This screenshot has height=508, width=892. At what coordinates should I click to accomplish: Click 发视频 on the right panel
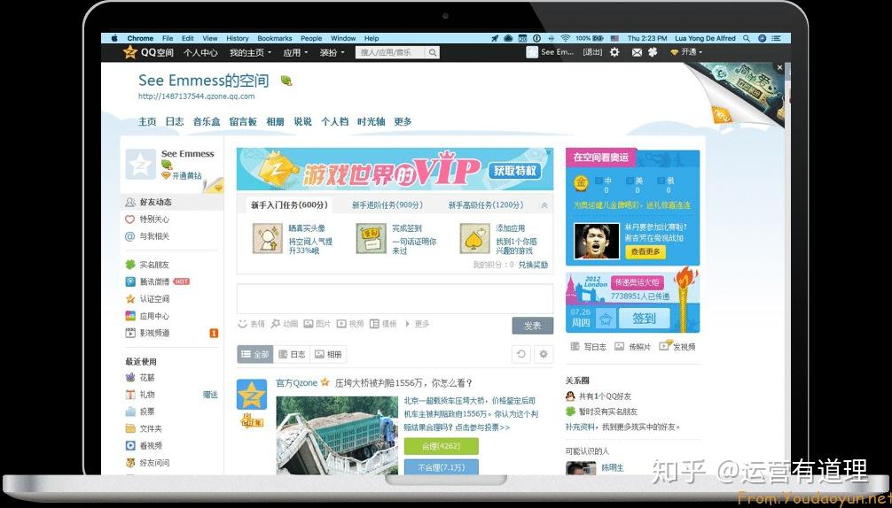tap(677, 346)
